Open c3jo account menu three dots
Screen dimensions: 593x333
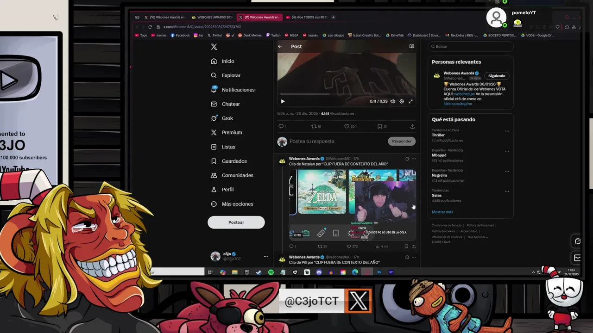coord(265,256)
